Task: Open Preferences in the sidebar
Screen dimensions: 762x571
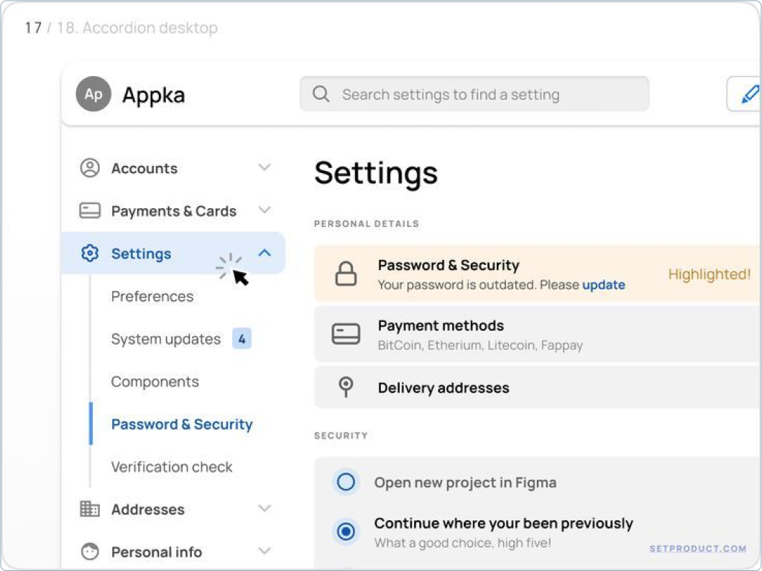Action: [x=152, y=296]
